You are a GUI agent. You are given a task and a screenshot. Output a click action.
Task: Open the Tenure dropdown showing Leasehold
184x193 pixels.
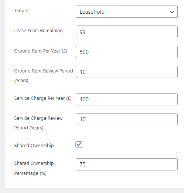click(127, 12)
